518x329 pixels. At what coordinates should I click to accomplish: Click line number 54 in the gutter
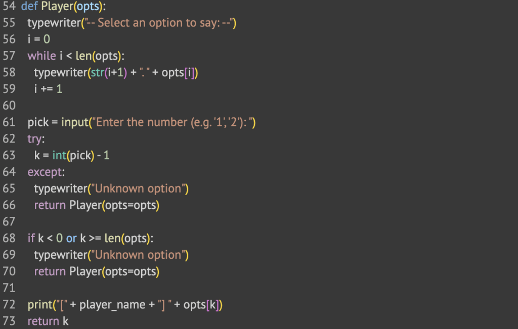[x=9, y=7]
